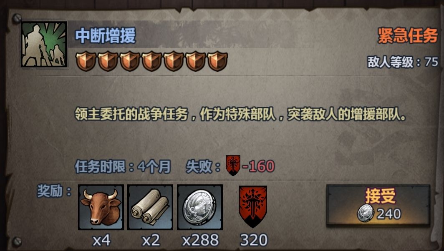This screenshot has width=444, height=251.
Task: Select the scroll rolls reward icon
Action: [x=150, y=207]
